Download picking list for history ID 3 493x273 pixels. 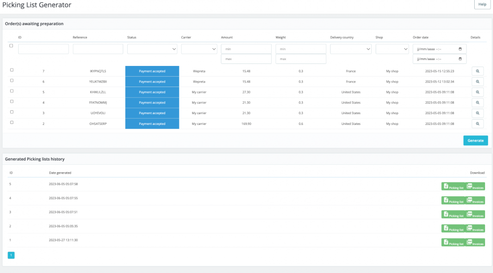pyautogui.click(x=453, y=214)
